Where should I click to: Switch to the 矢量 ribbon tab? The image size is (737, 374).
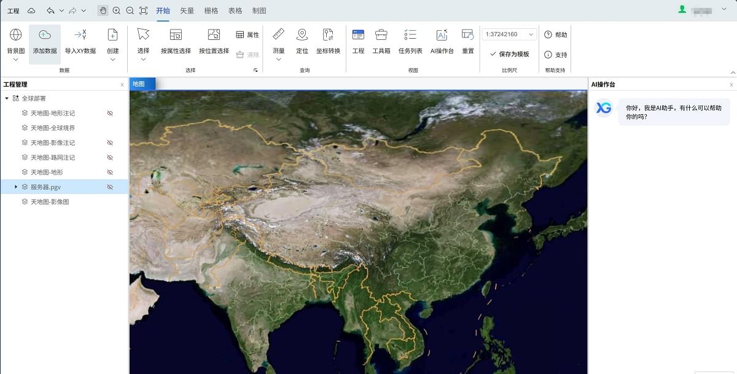[x=187, y=11]
